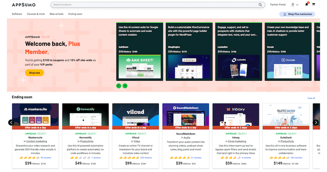
Task: Open the Docsie featured deal card
Action: point(288,51)
